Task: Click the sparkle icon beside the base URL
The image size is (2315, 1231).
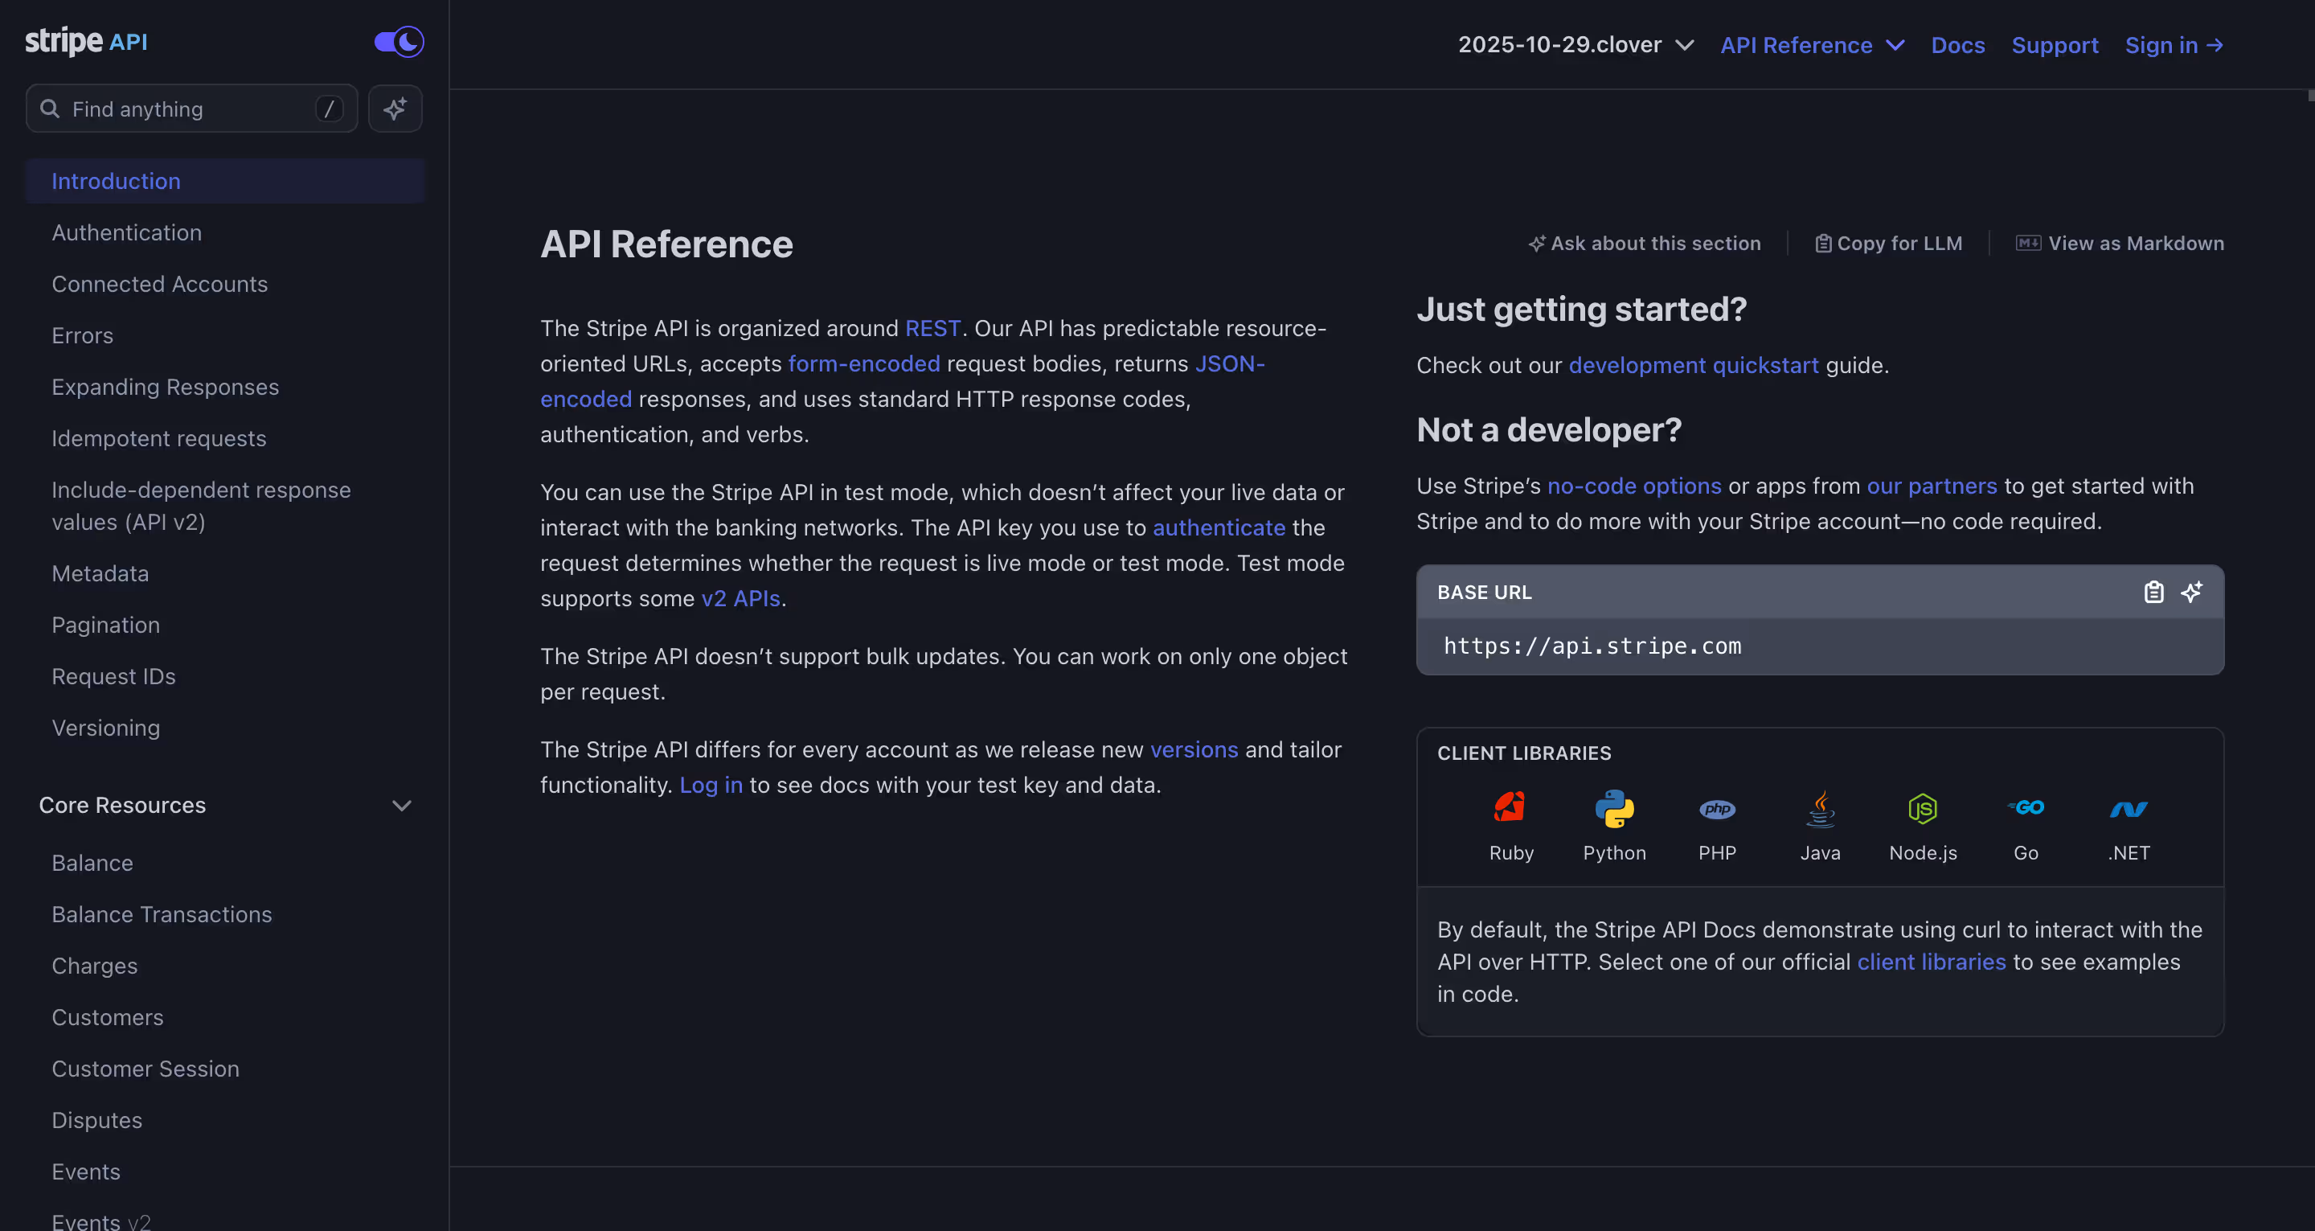Action: coord(2192,592)
